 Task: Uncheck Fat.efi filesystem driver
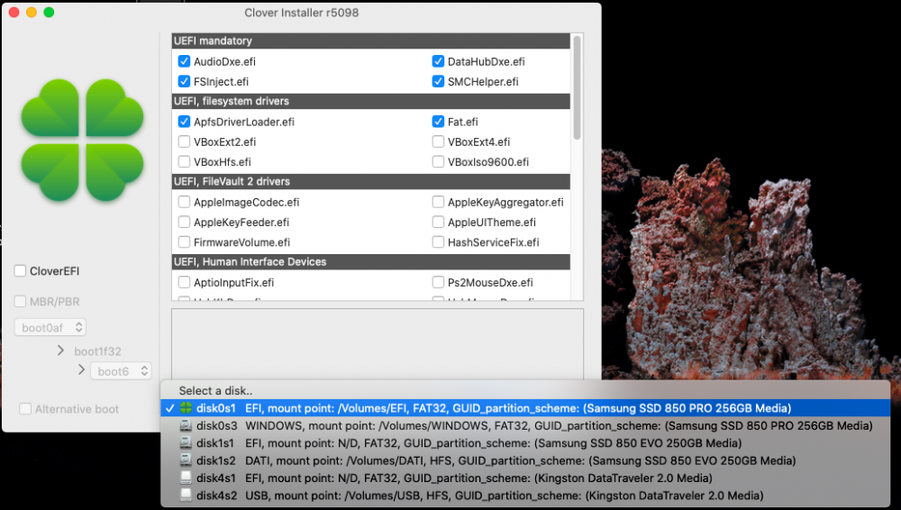438,122
